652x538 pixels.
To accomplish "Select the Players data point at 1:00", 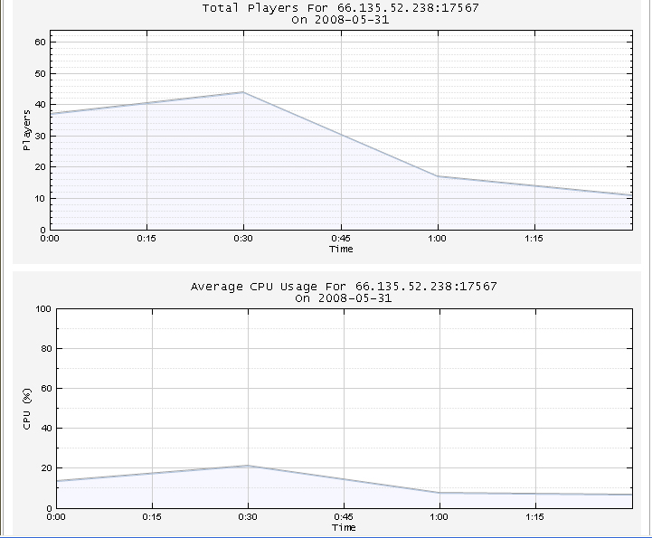I will coord(438,176).
